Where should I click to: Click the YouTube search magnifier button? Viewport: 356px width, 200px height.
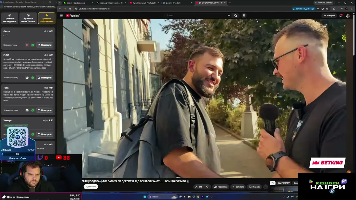(x=236, y=16)
